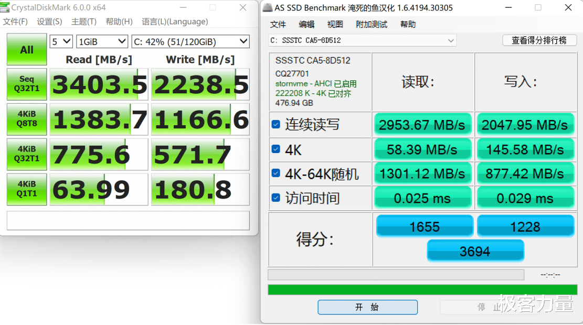
Task: Open the 编辑 menu in AS SSD Benchmark
Action: 307,25
